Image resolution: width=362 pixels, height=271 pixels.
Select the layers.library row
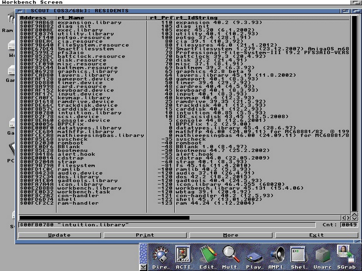184,75
